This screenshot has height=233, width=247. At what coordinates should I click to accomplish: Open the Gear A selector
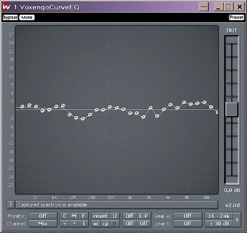pyautogui.click(x=188, y=216)
